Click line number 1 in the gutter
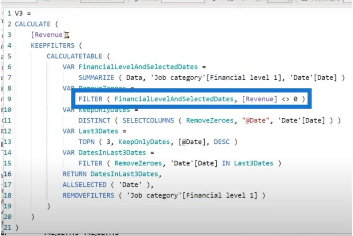The image size is (353, 236). [x=9, y=13]
